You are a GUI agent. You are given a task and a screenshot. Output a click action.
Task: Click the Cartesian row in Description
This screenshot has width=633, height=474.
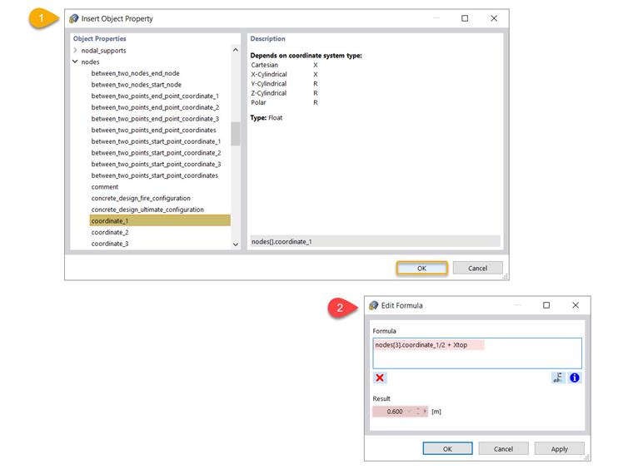coord(284,65)
